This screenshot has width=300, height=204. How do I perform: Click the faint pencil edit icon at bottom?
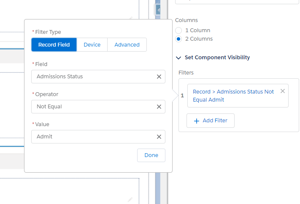tap(130, 199)
